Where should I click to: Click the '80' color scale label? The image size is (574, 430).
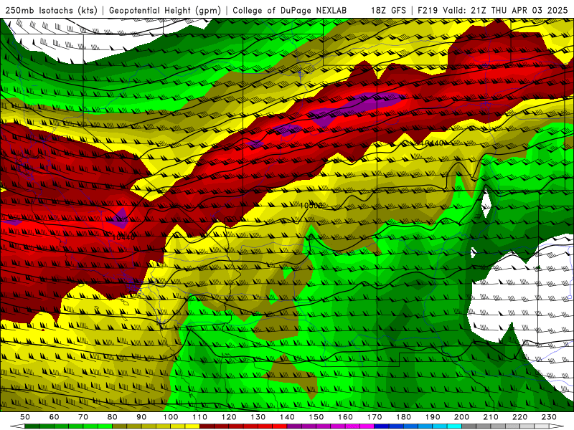pyautogui.click(x=113, y=417)
